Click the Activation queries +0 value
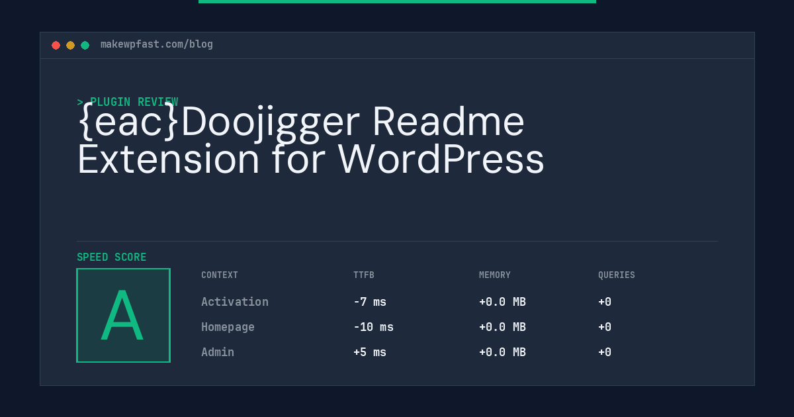794x417 pixels. (x=605, y=302)
